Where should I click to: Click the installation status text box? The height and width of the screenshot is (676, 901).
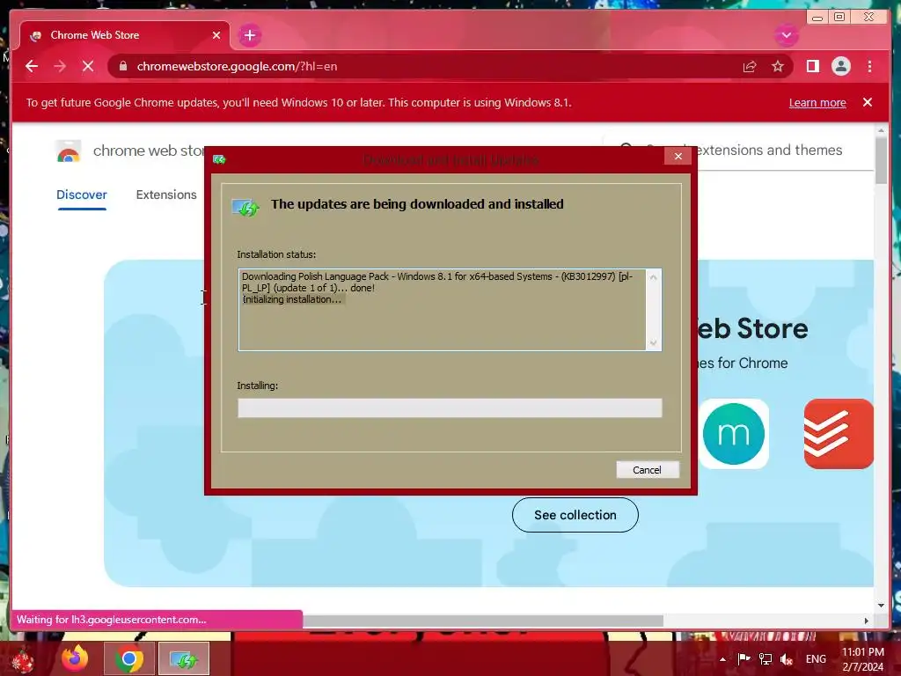(450, 309)
